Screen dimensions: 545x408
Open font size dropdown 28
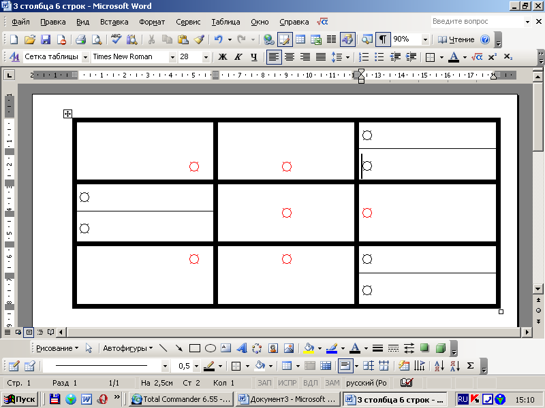coord(206,57)
